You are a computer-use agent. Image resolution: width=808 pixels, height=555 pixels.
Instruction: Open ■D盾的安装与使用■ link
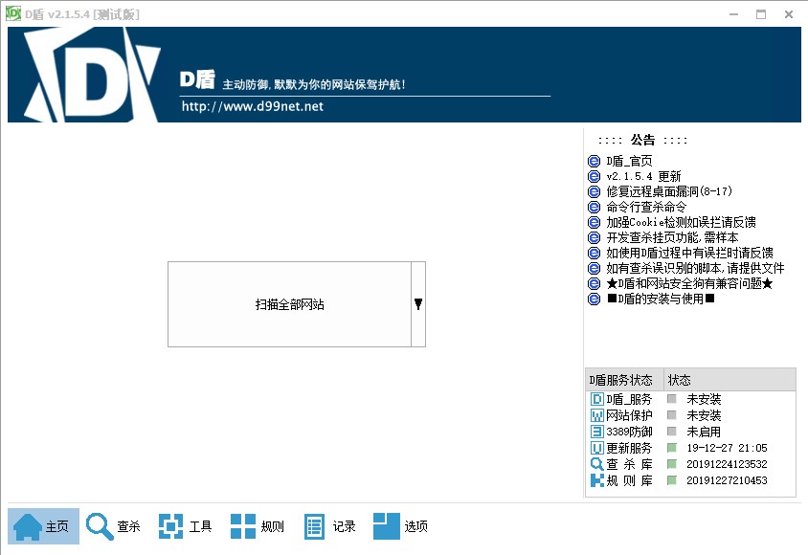[x=661, y=299]
